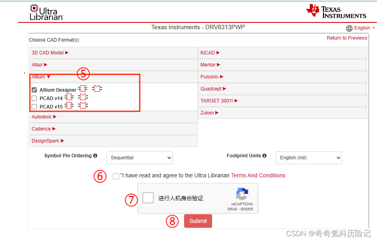Click the reCAPTCHA 使用条款 terms link

tap(247, 209)
